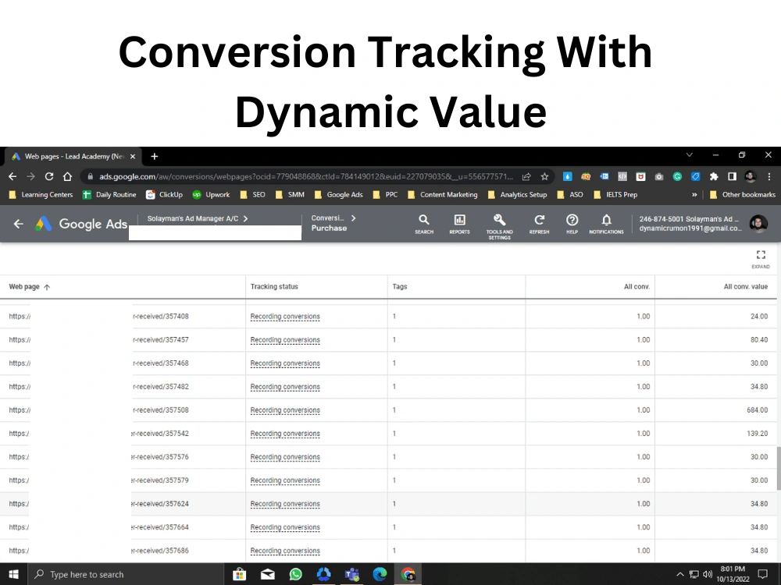Click Recording conversions for row 357408
Viewport: 781px width, 585px height.
pyautogui.click(x=285, y=317)
